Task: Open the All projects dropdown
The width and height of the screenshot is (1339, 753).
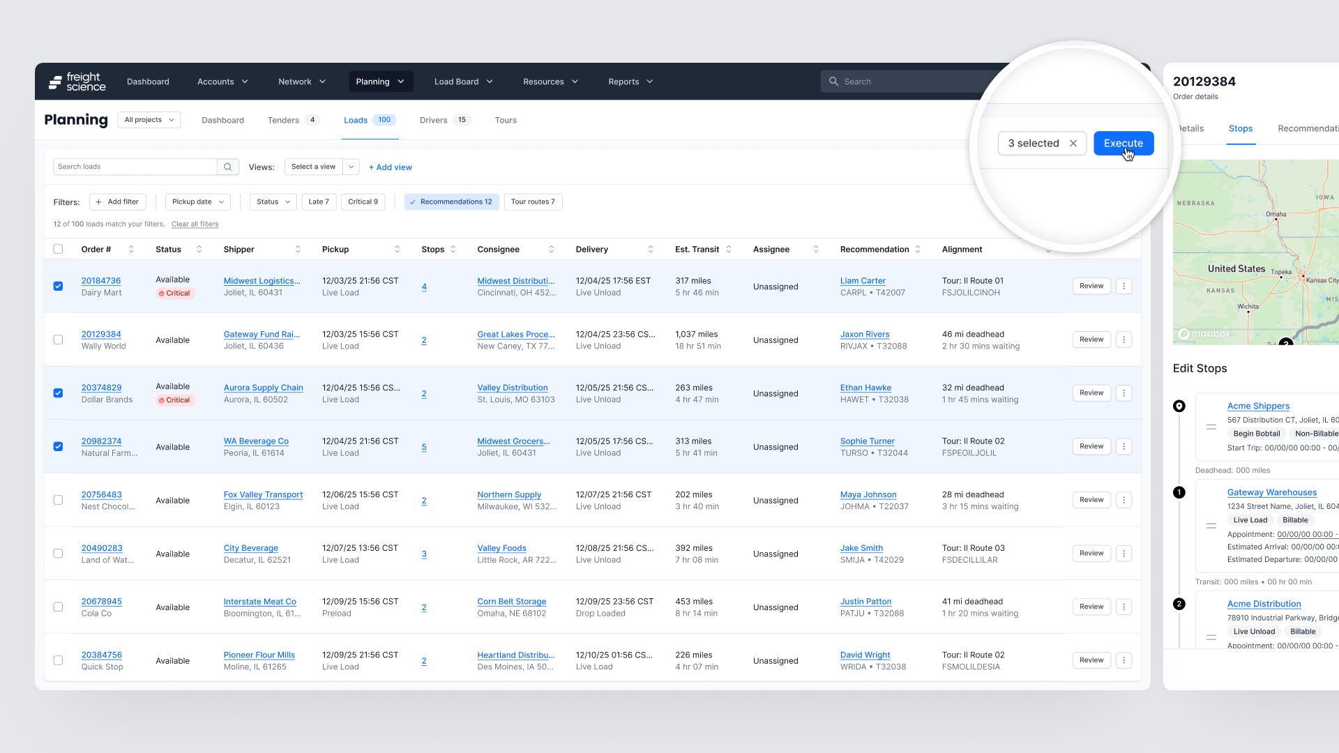Action: (149, 120)
